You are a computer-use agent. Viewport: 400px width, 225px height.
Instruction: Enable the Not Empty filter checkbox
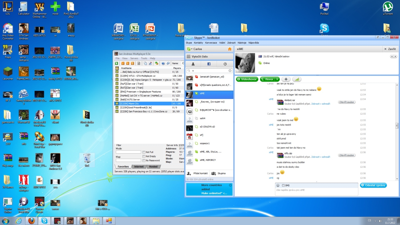144,156
